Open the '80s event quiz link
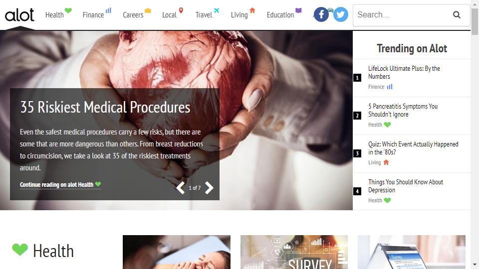The width and height of the screenshot is (479, 269). click(x=413, y=148)
